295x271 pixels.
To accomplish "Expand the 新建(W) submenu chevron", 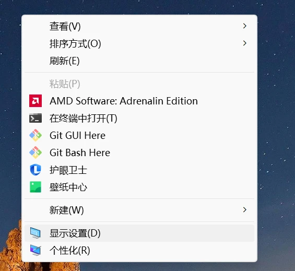I will click(x=244, y=210).
